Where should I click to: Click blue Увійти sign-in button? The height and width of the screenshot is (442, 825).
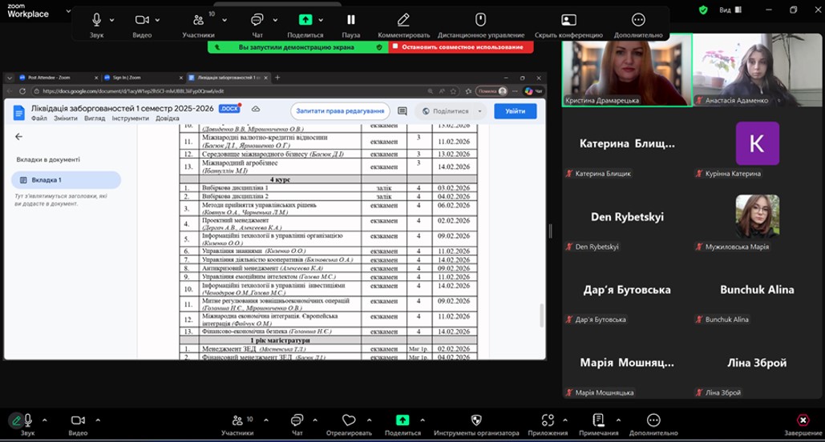pos(515,110)
